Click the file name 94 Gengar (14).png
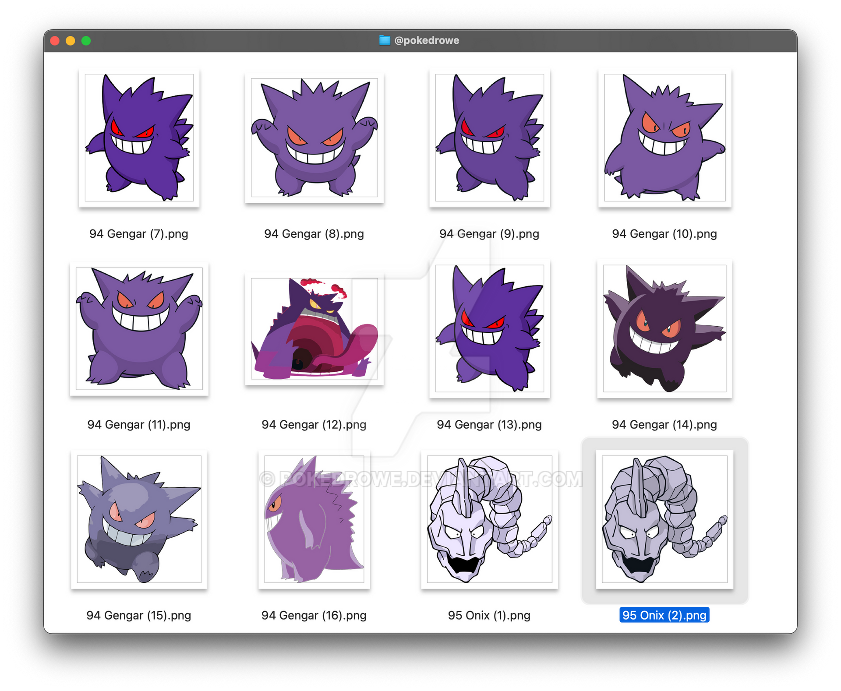The width and height of the screenshot is (841, 691). (664, 425)
